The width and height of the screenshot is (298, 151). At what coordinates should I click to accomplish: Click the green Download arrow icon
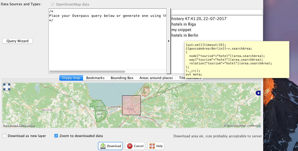pos(103,146)
